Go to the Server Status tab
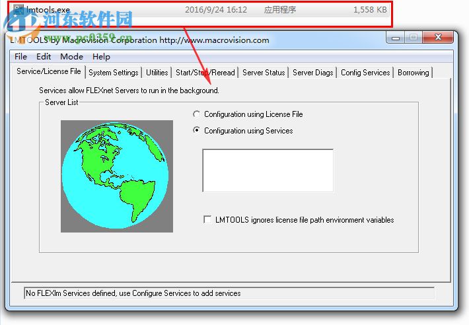The width and height of the screenshot is (469, 325). click(x=264, y=73)
